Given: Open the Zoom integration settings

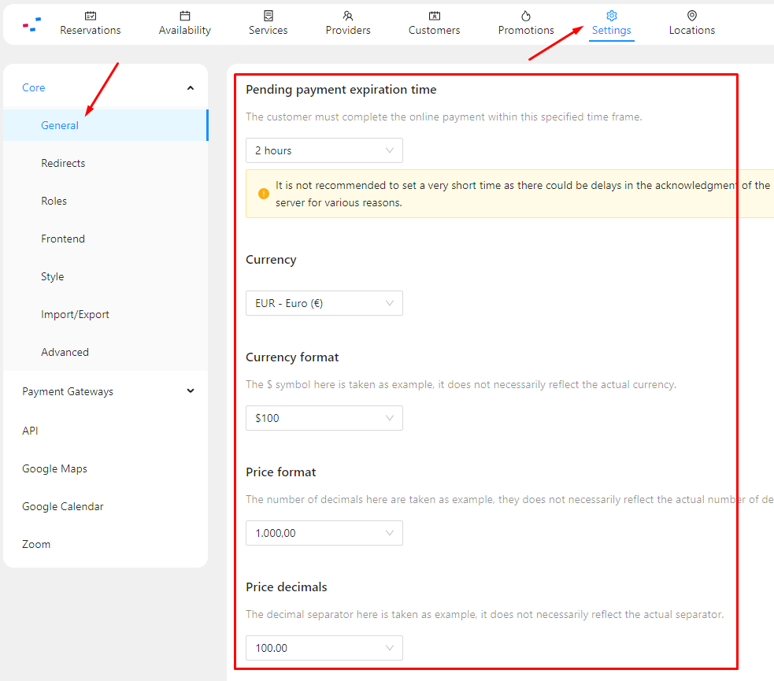Looking at the screenshot, I should (x=36, y=544).
